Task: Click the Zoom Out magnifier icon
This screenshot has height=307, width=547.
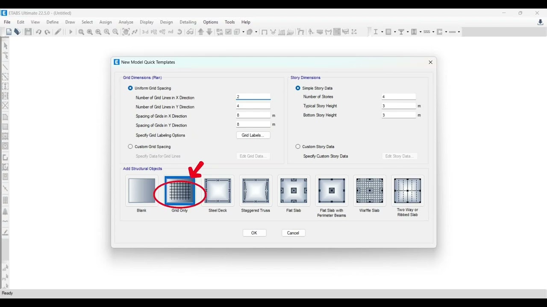Action: (115, 32)
